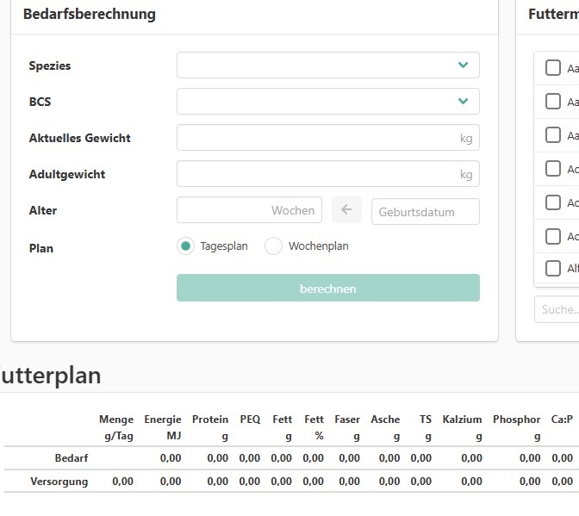The width and height of the screenshot is (579, 516).
Task: Open the Spezies dropdown chevron
Action: coord(463,65)
